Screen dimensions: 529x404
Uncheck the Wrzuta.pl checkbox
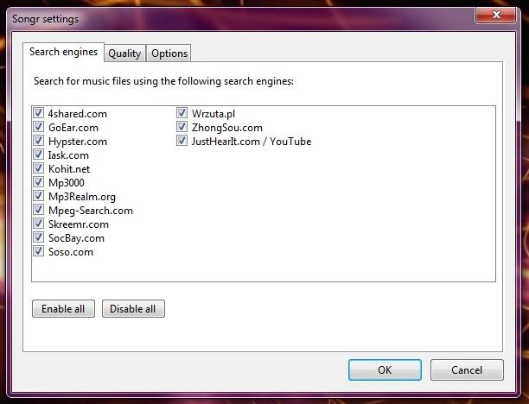click(x=182, y=113)
